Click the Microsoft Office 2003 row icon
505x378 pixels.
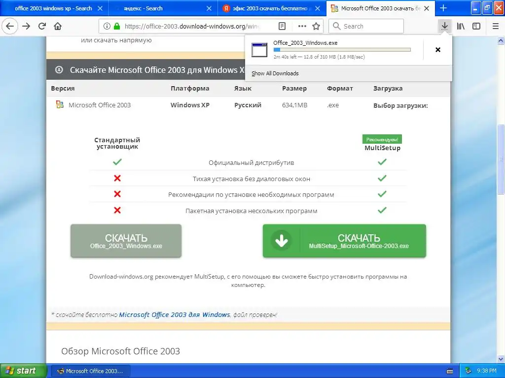point(60,104)
